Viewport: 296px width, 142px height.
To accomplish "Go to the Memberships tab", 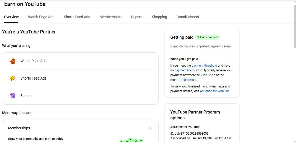I will (110, 17).
